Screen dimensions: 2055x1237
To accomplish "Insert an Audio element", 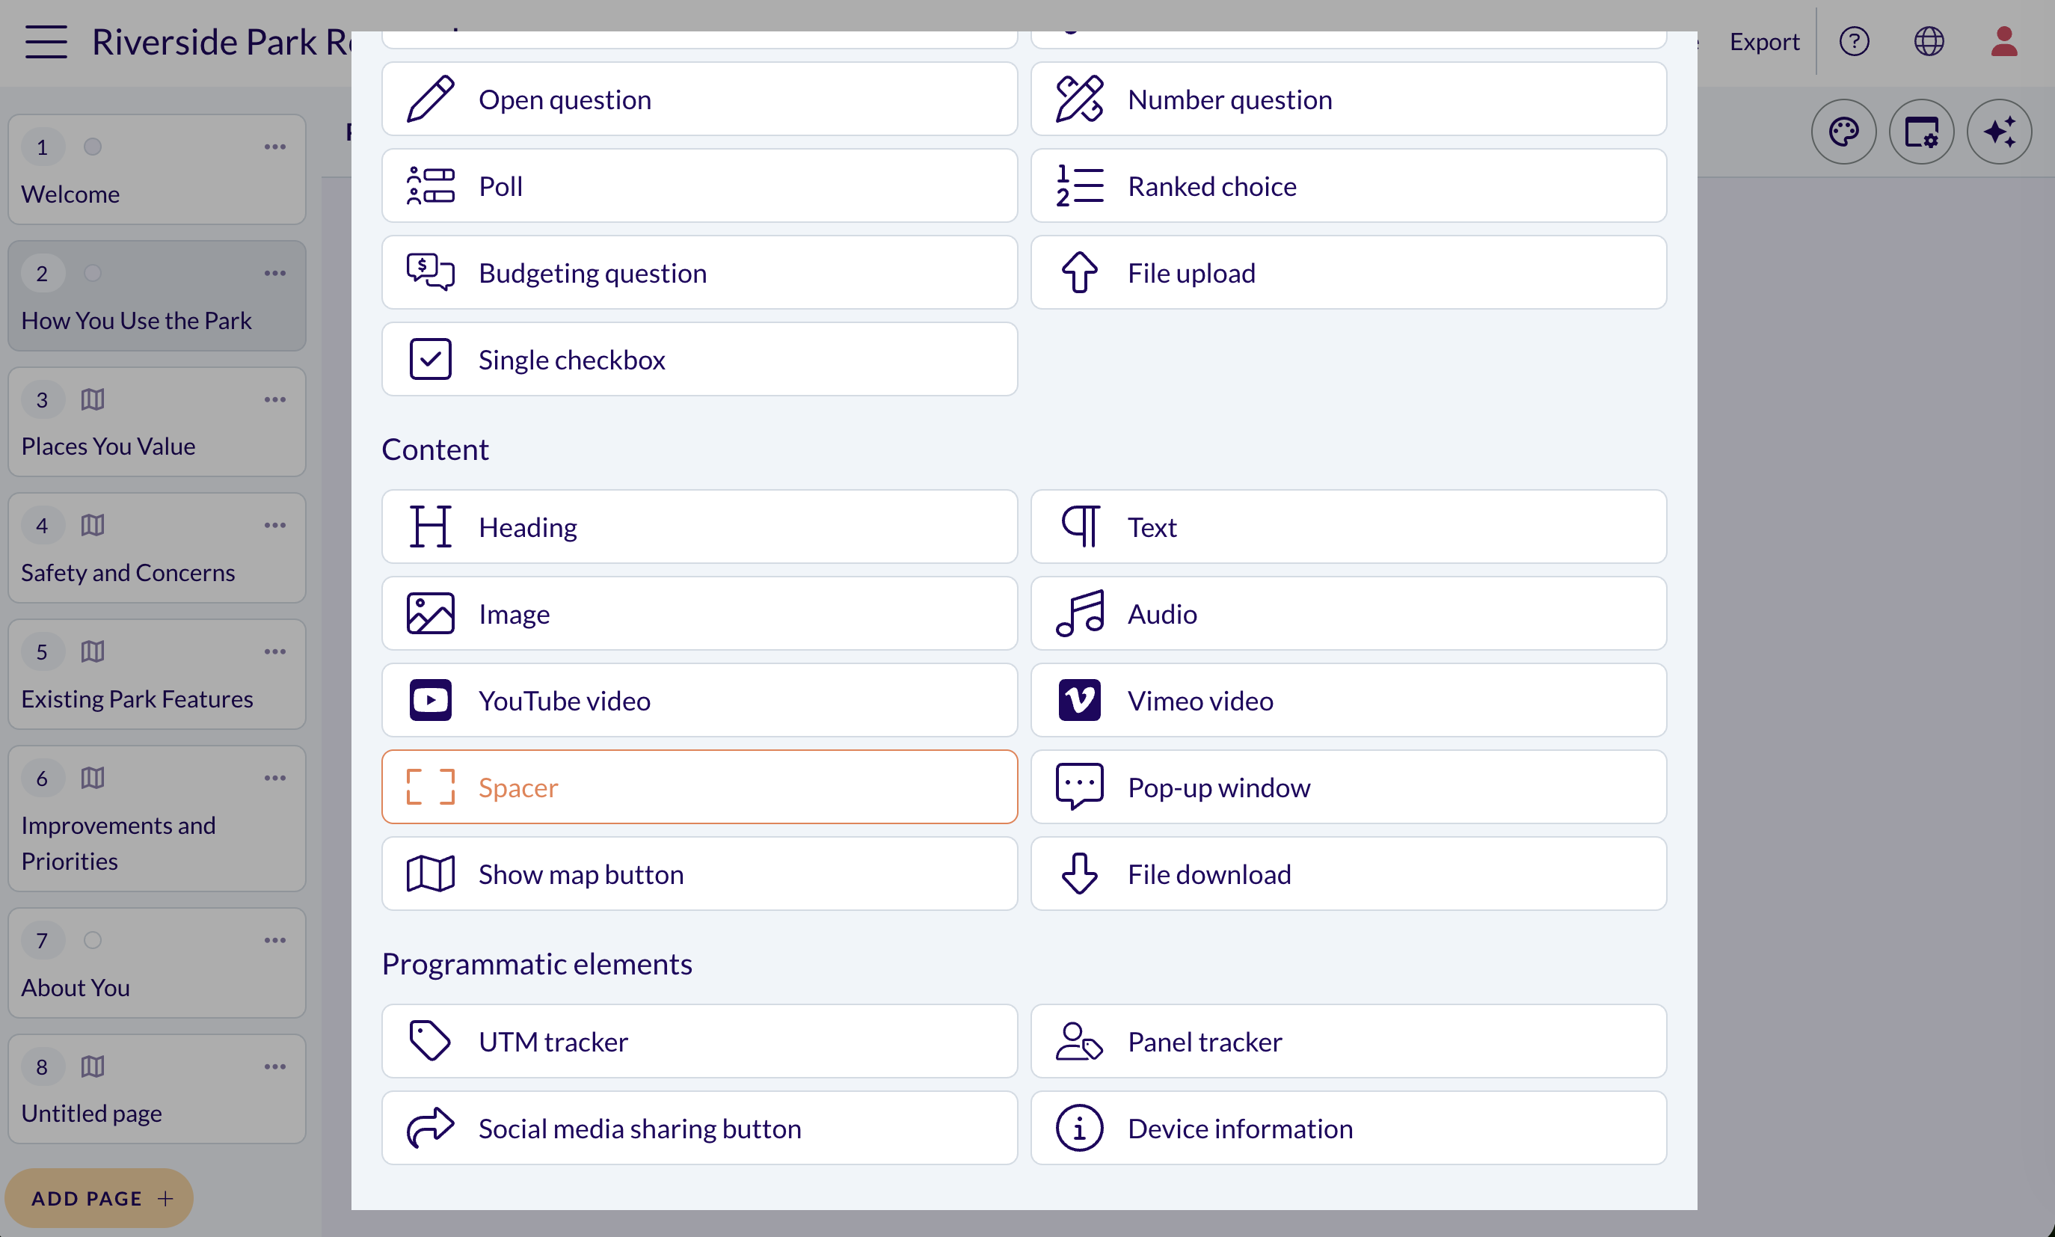I will coord(1348,613).
